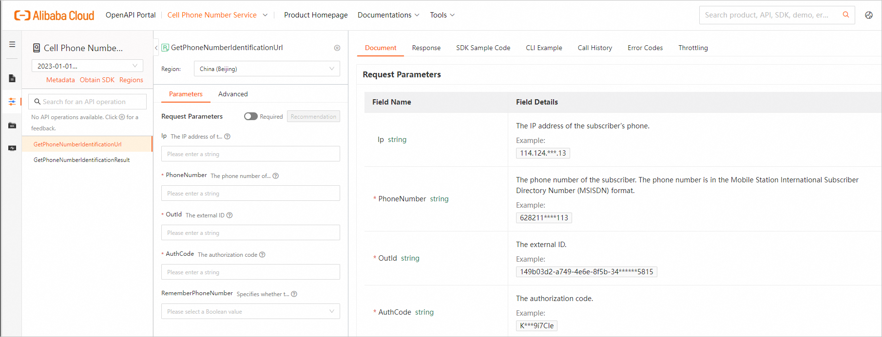The height and width of the screenshot is (337, 882).
Task: Click help icon next to OutId parameter
Action: point(230,215)
